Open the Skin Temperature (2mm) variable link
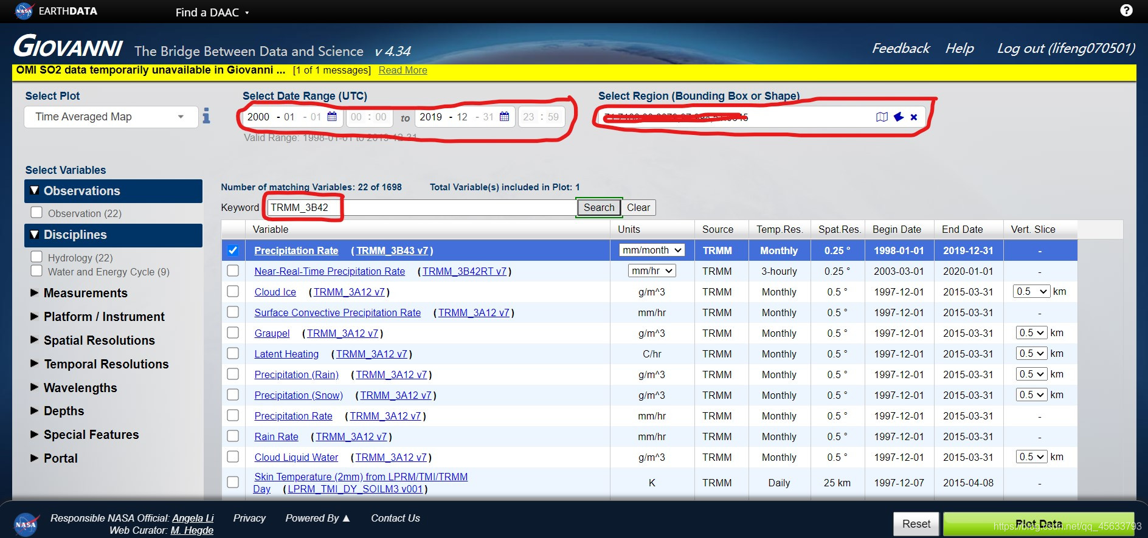This screenshot has width=1148, height=538. [361, 483]
